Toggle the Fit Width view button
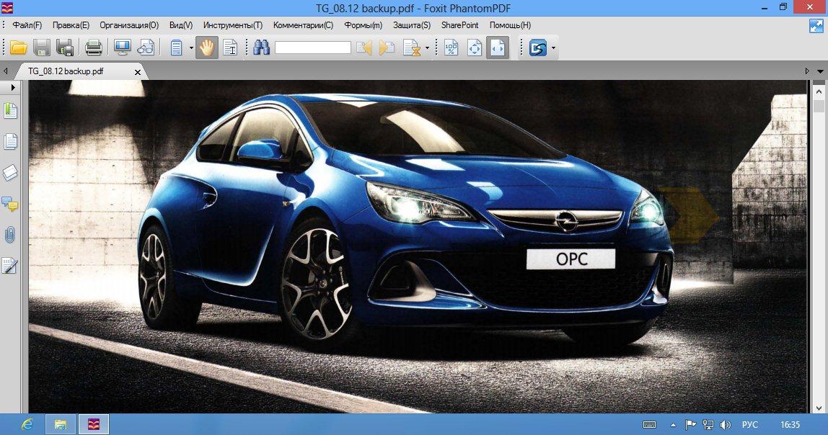The width and height of the screenshot is (828, 435). [497, 48]
